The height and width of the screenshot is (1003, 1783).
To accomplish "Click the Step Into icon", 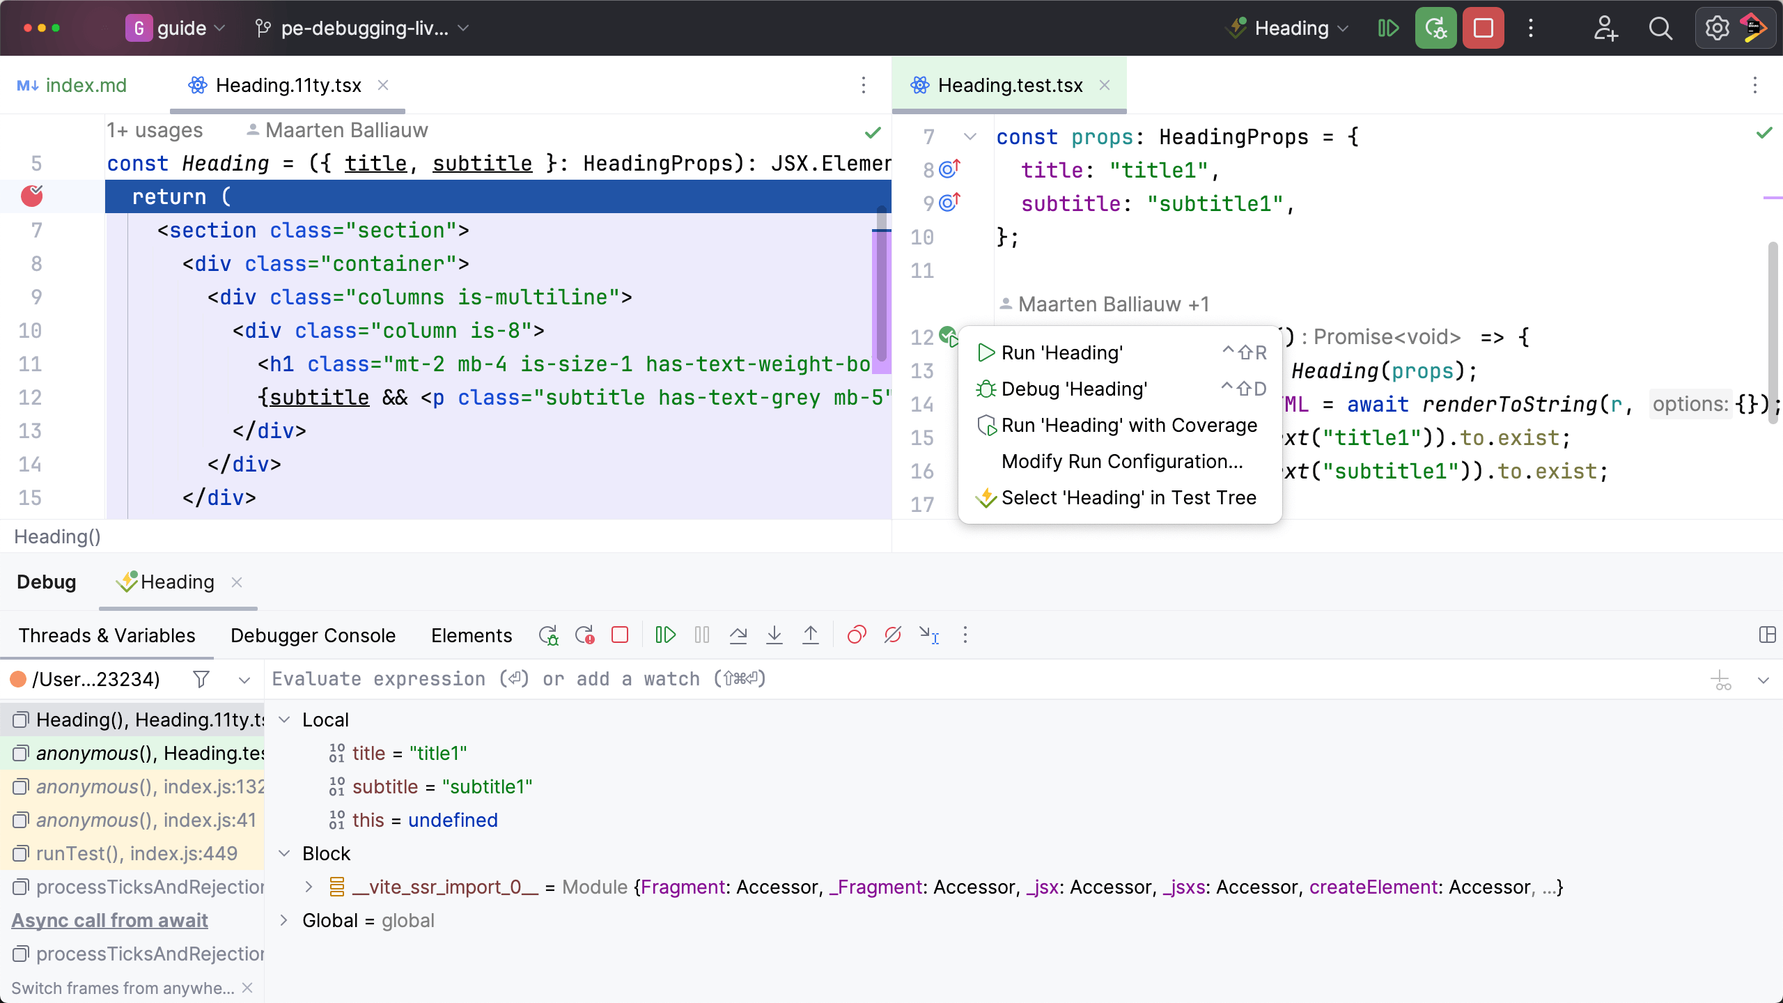I will click(774, 635).
